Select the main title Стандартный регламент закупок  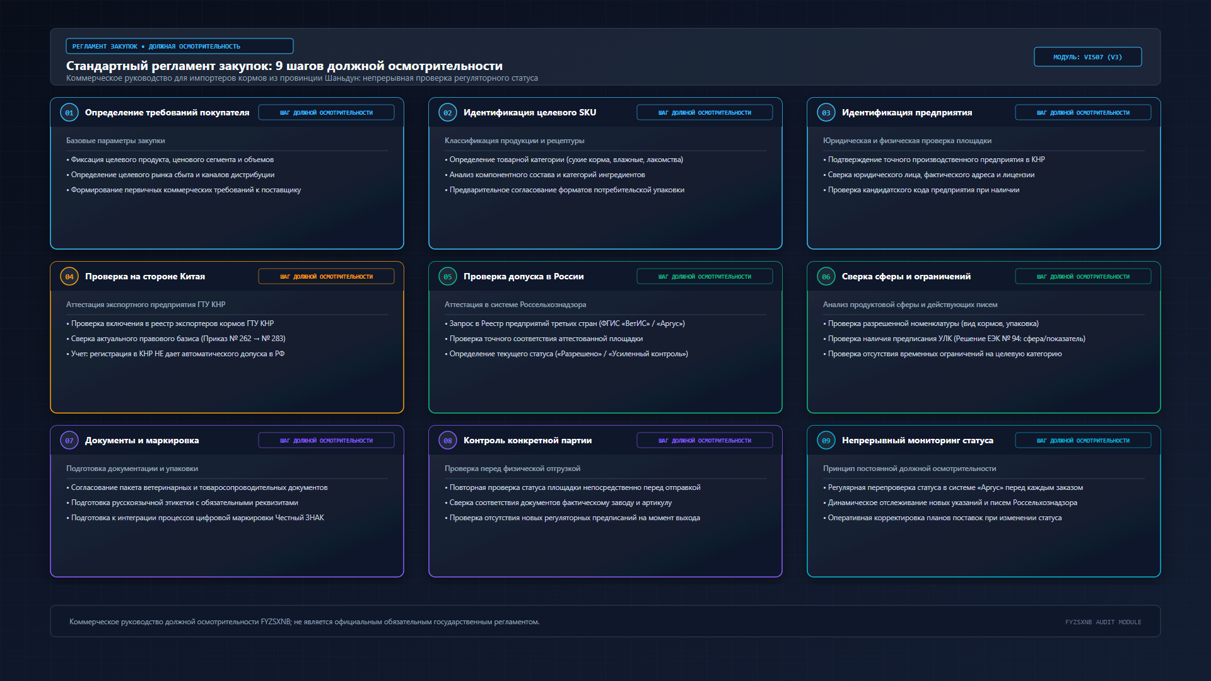coord(284,66)
